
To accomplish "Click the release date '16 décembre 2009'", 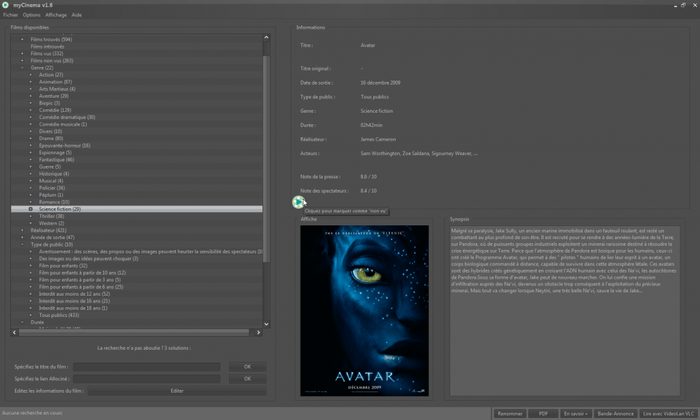I will (380, 83).
